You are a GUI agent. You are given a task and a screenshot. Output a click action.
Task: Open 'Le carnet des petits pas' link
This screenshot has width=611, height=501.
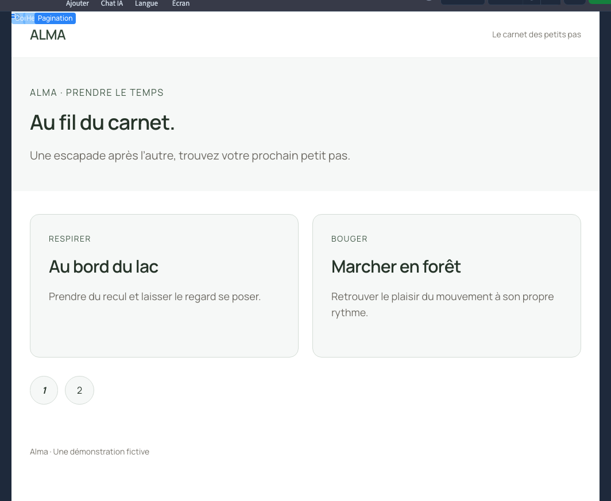(x=536, y=34)
